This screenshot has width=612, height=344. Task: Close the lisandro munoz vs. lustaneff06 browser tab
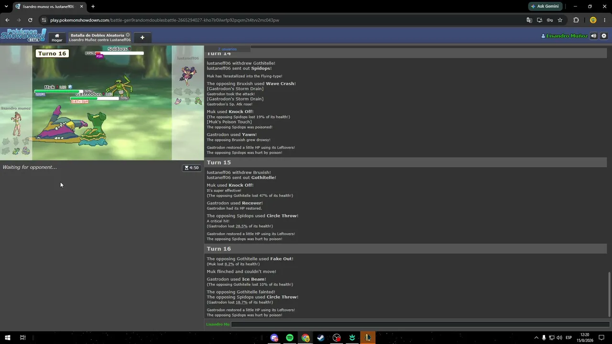[x=82, y=7]
